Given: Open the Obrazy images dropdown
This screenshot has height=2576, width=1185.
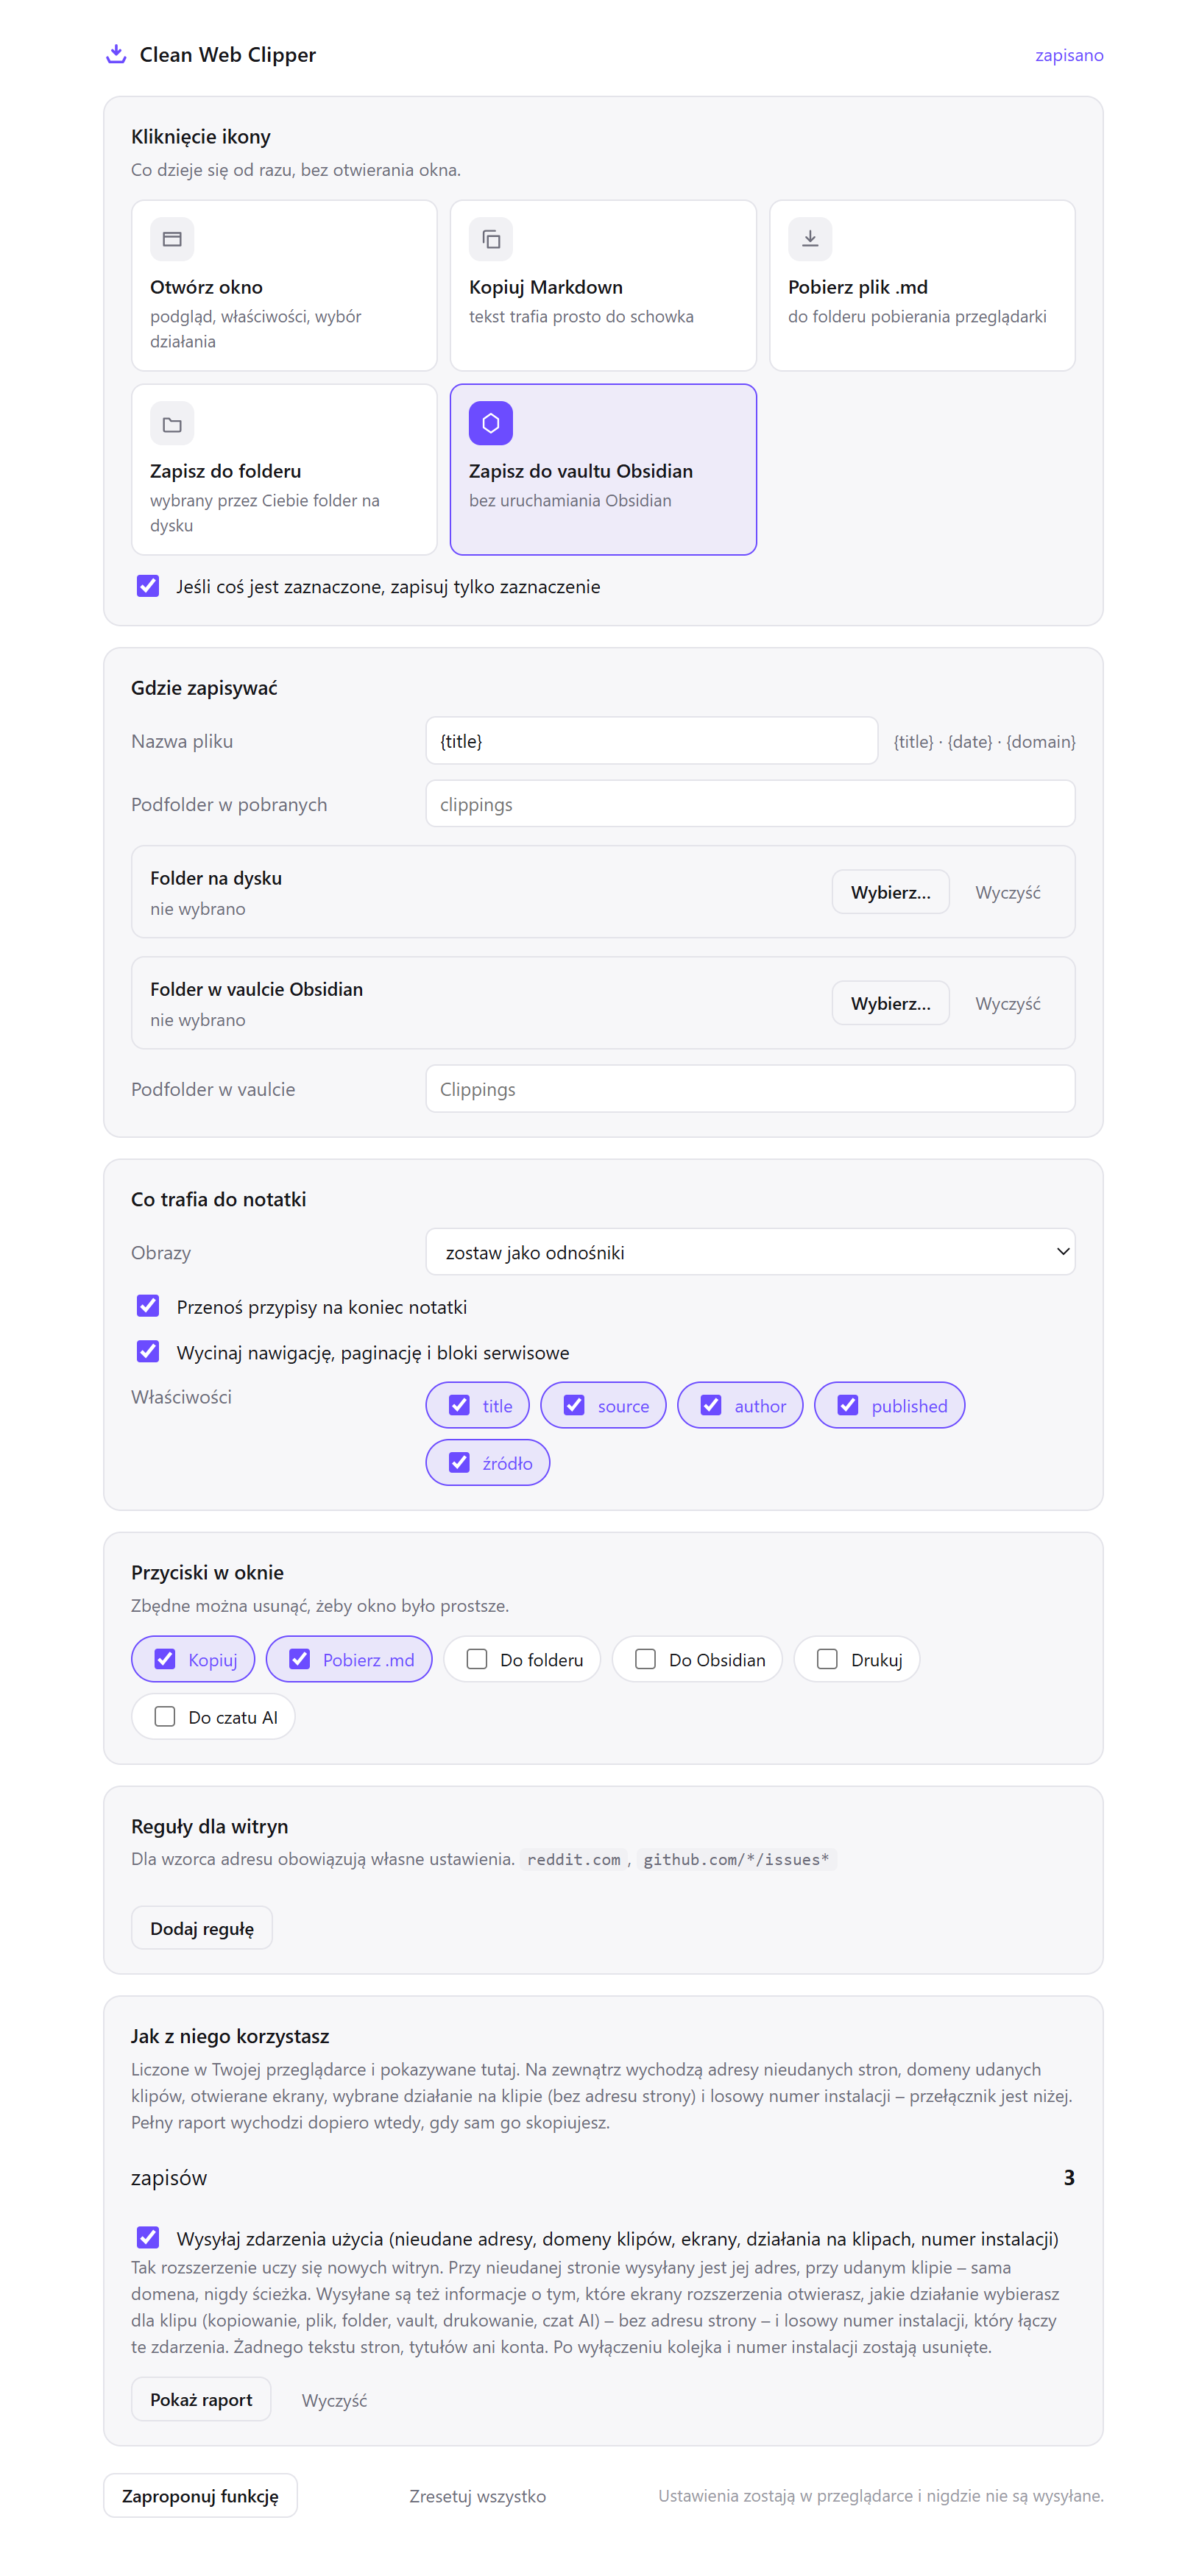Looking at the screenshot, I should point(749,1251).
